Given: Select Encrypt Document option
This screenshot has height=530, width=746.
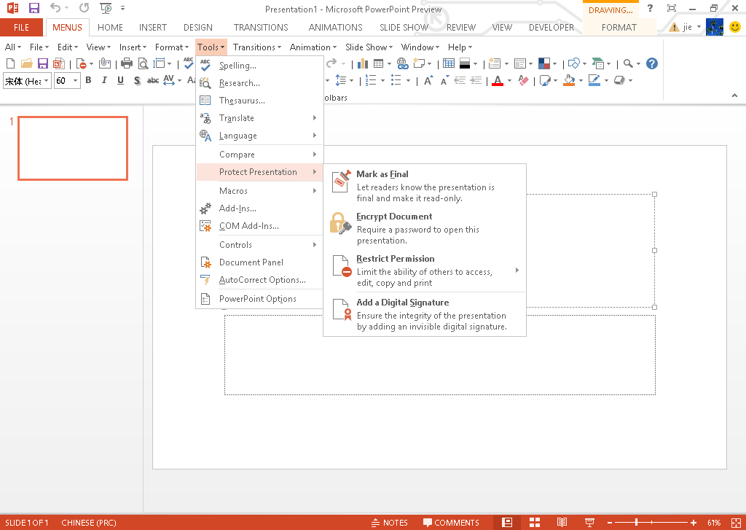Looking at the screenshot, I should click(x=425, y=228).
